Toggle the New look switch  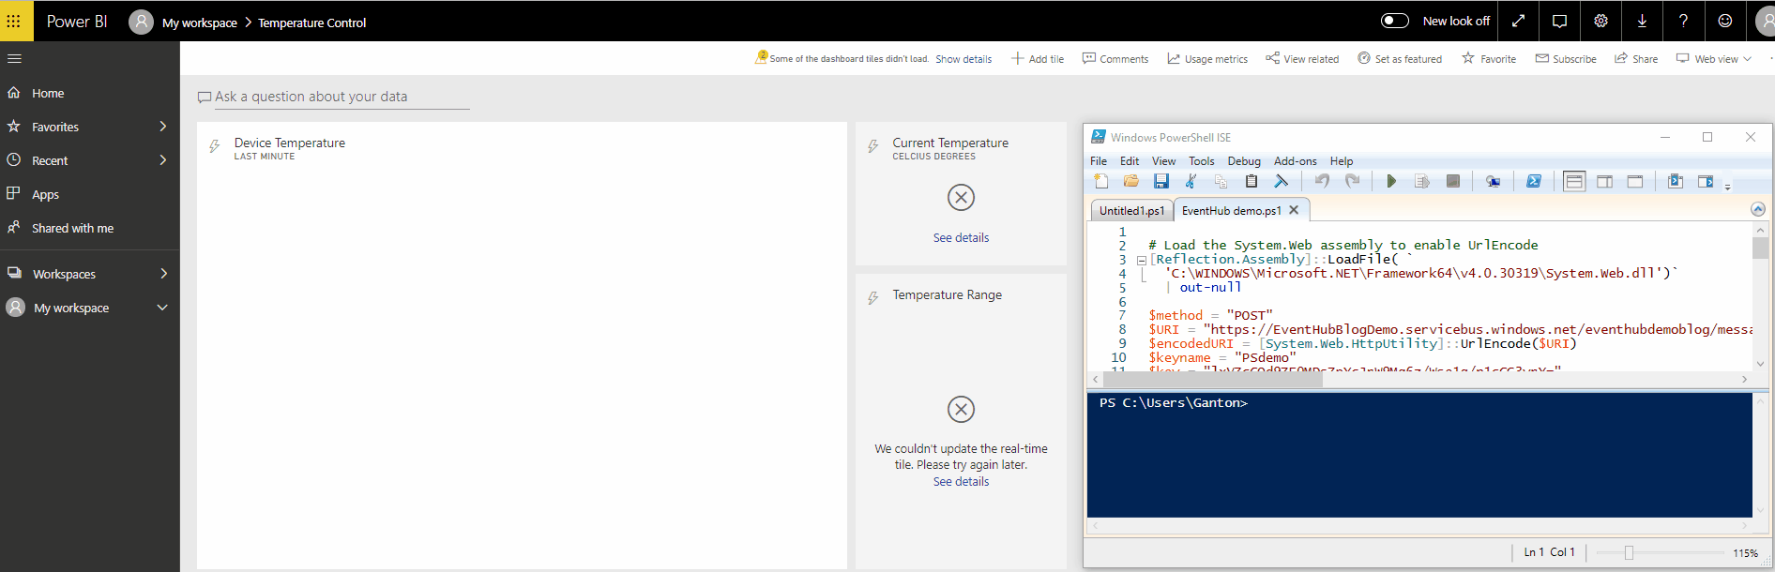pos(1395,21)
